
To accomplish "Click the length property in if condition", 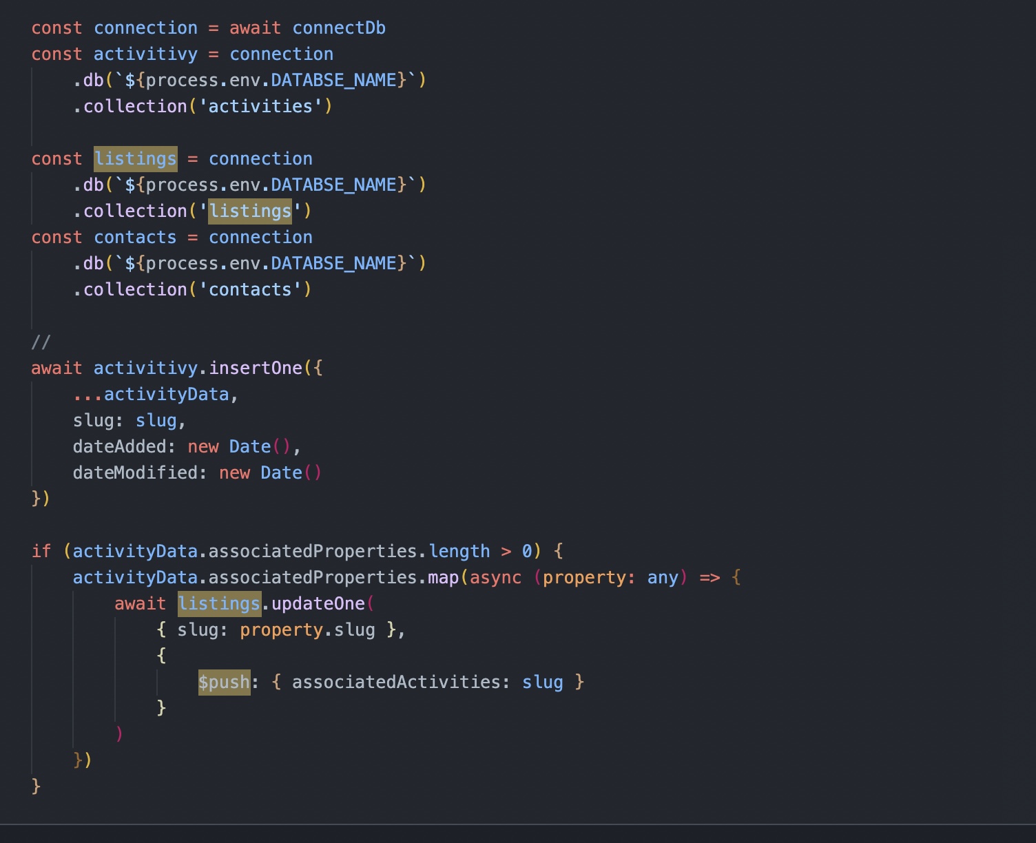I will pos(459,552).
